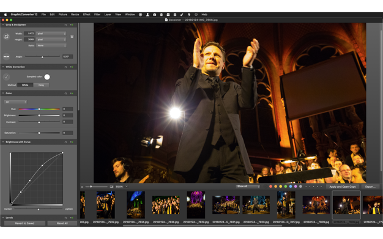
Task: Click the camera icon in menu bar
Action: [155, 15]
